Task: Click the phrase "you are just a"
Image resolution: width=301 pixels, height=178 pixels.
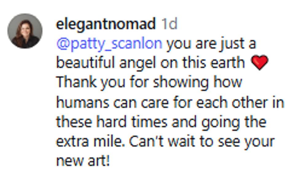Action: click(211, 44)
